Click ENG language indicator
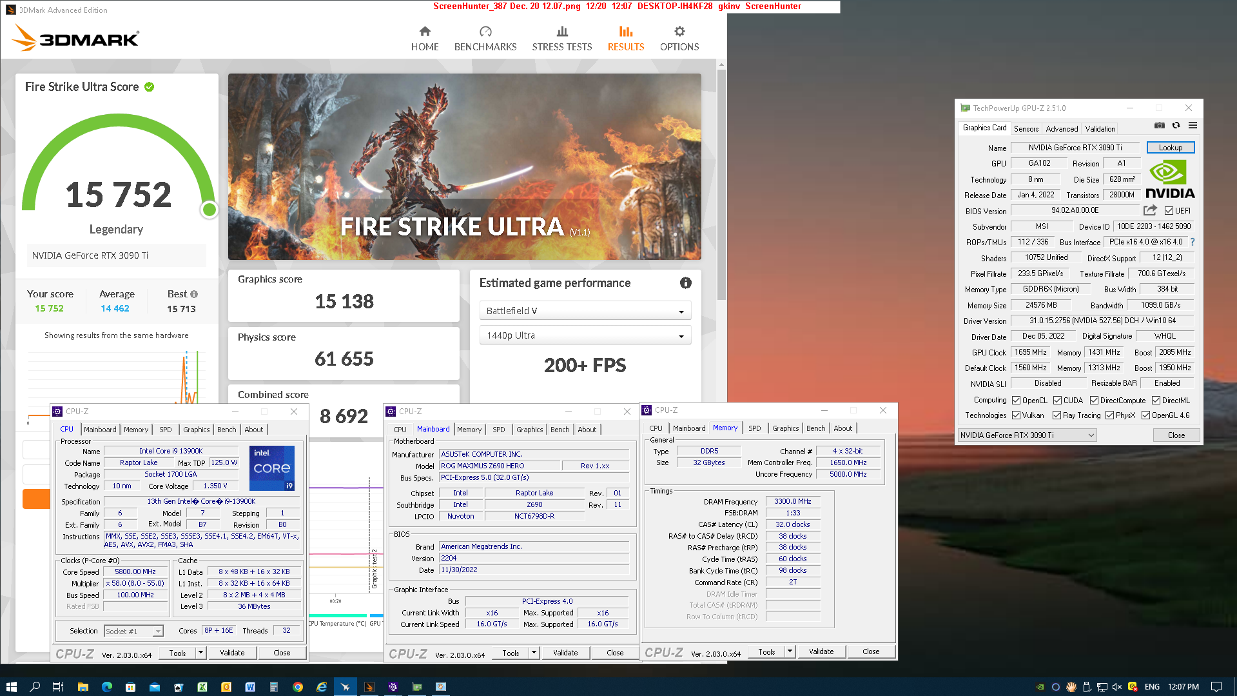 pyautogui.click(x=1152, y=687)
